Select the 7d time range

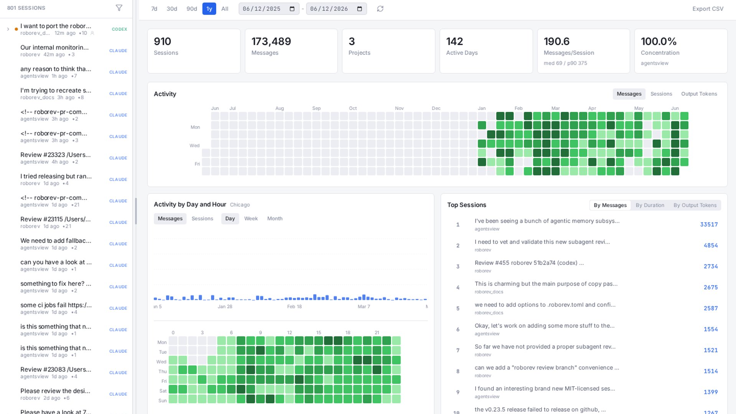[154, 9]
